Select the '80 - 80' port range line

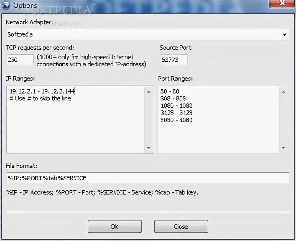pos(170,91)
